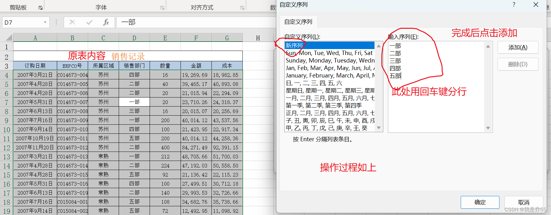Click the 销售部门 header cell
This screenshot has width=551, height=215.
pos(134,66)
